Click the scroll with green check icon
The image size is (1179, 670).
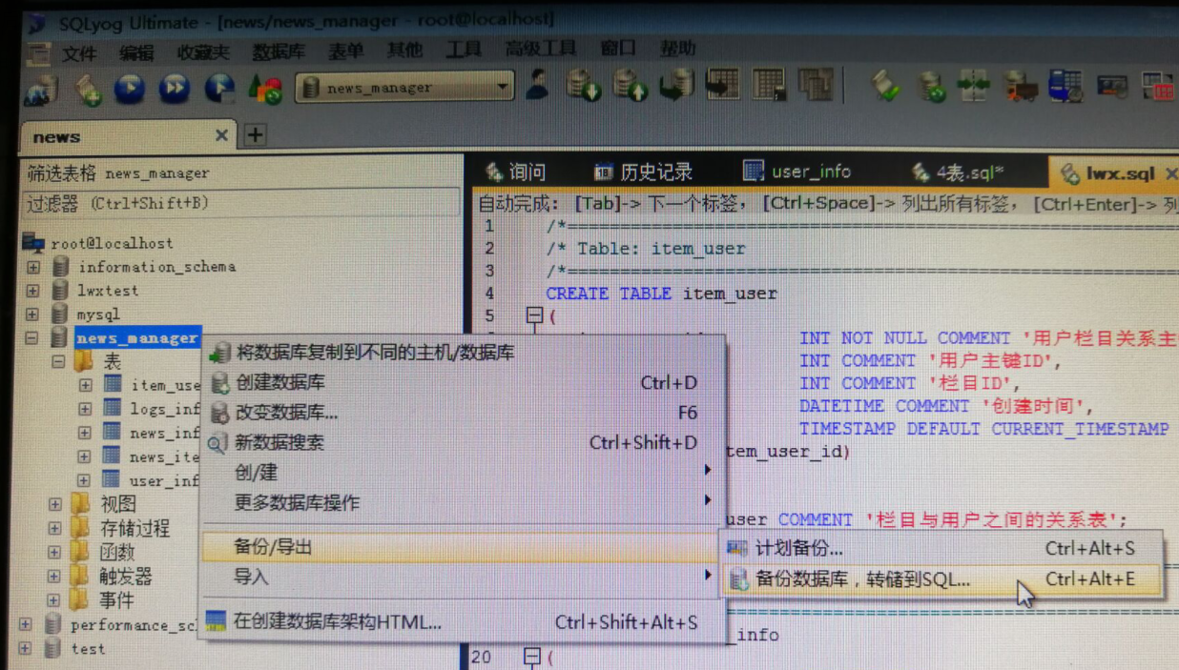click(x=886, y=87)
